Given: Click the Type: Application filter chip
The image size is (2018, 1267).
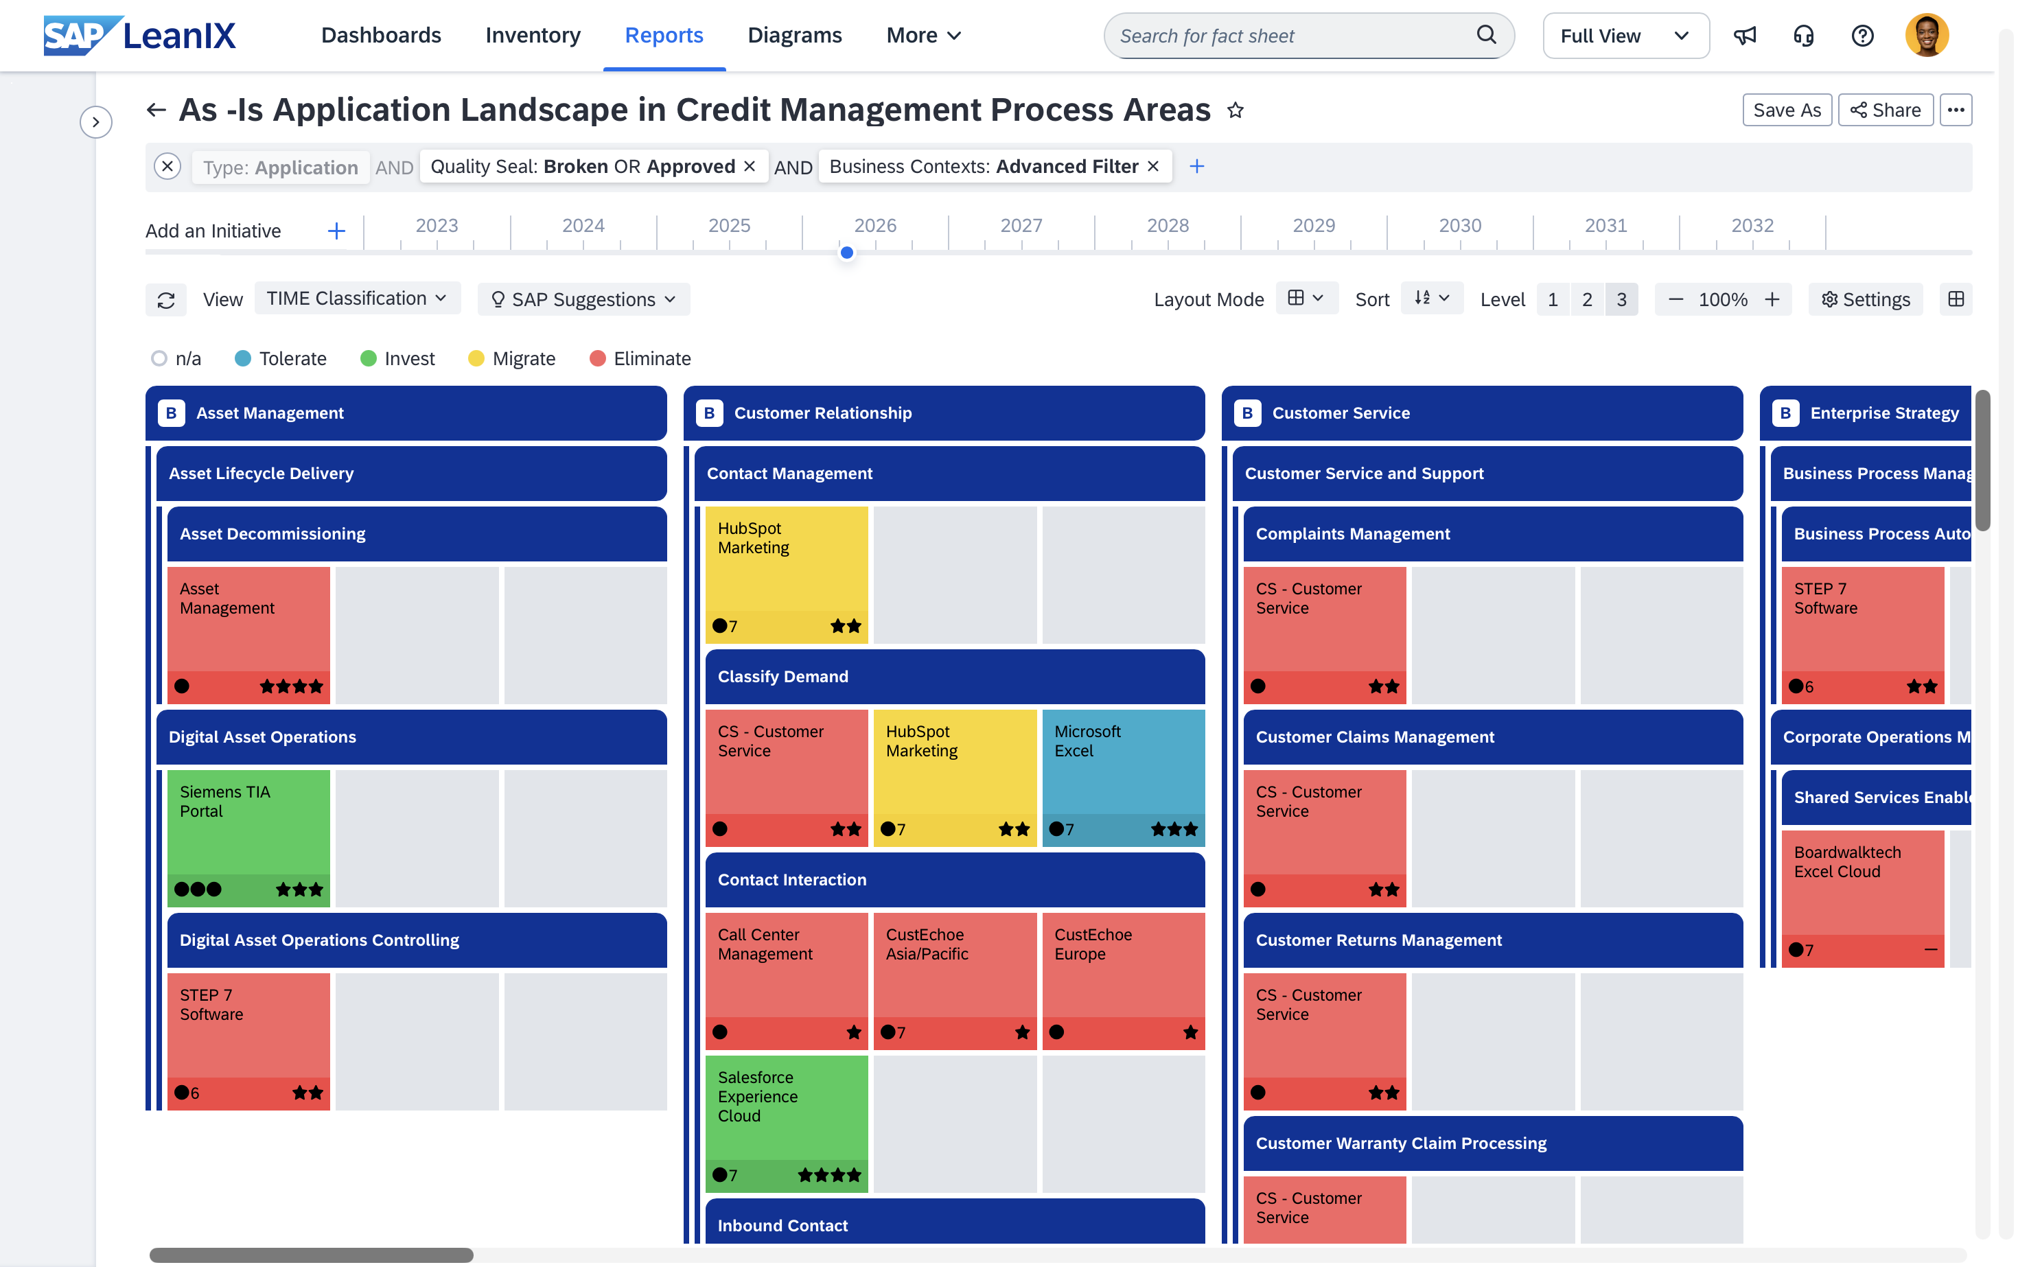Looking at the screenshot, I should [280, 167].
